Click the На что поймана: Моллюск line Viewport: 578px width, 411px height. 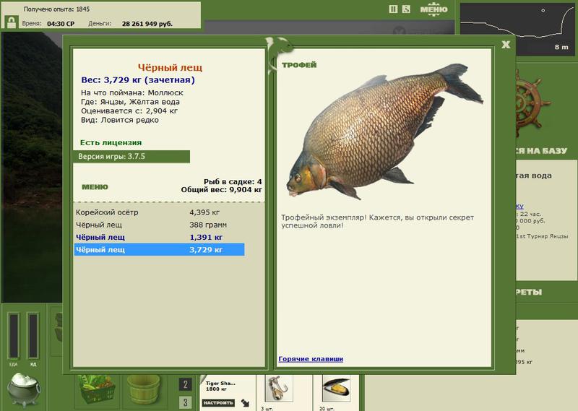click(x=132, y=93)
